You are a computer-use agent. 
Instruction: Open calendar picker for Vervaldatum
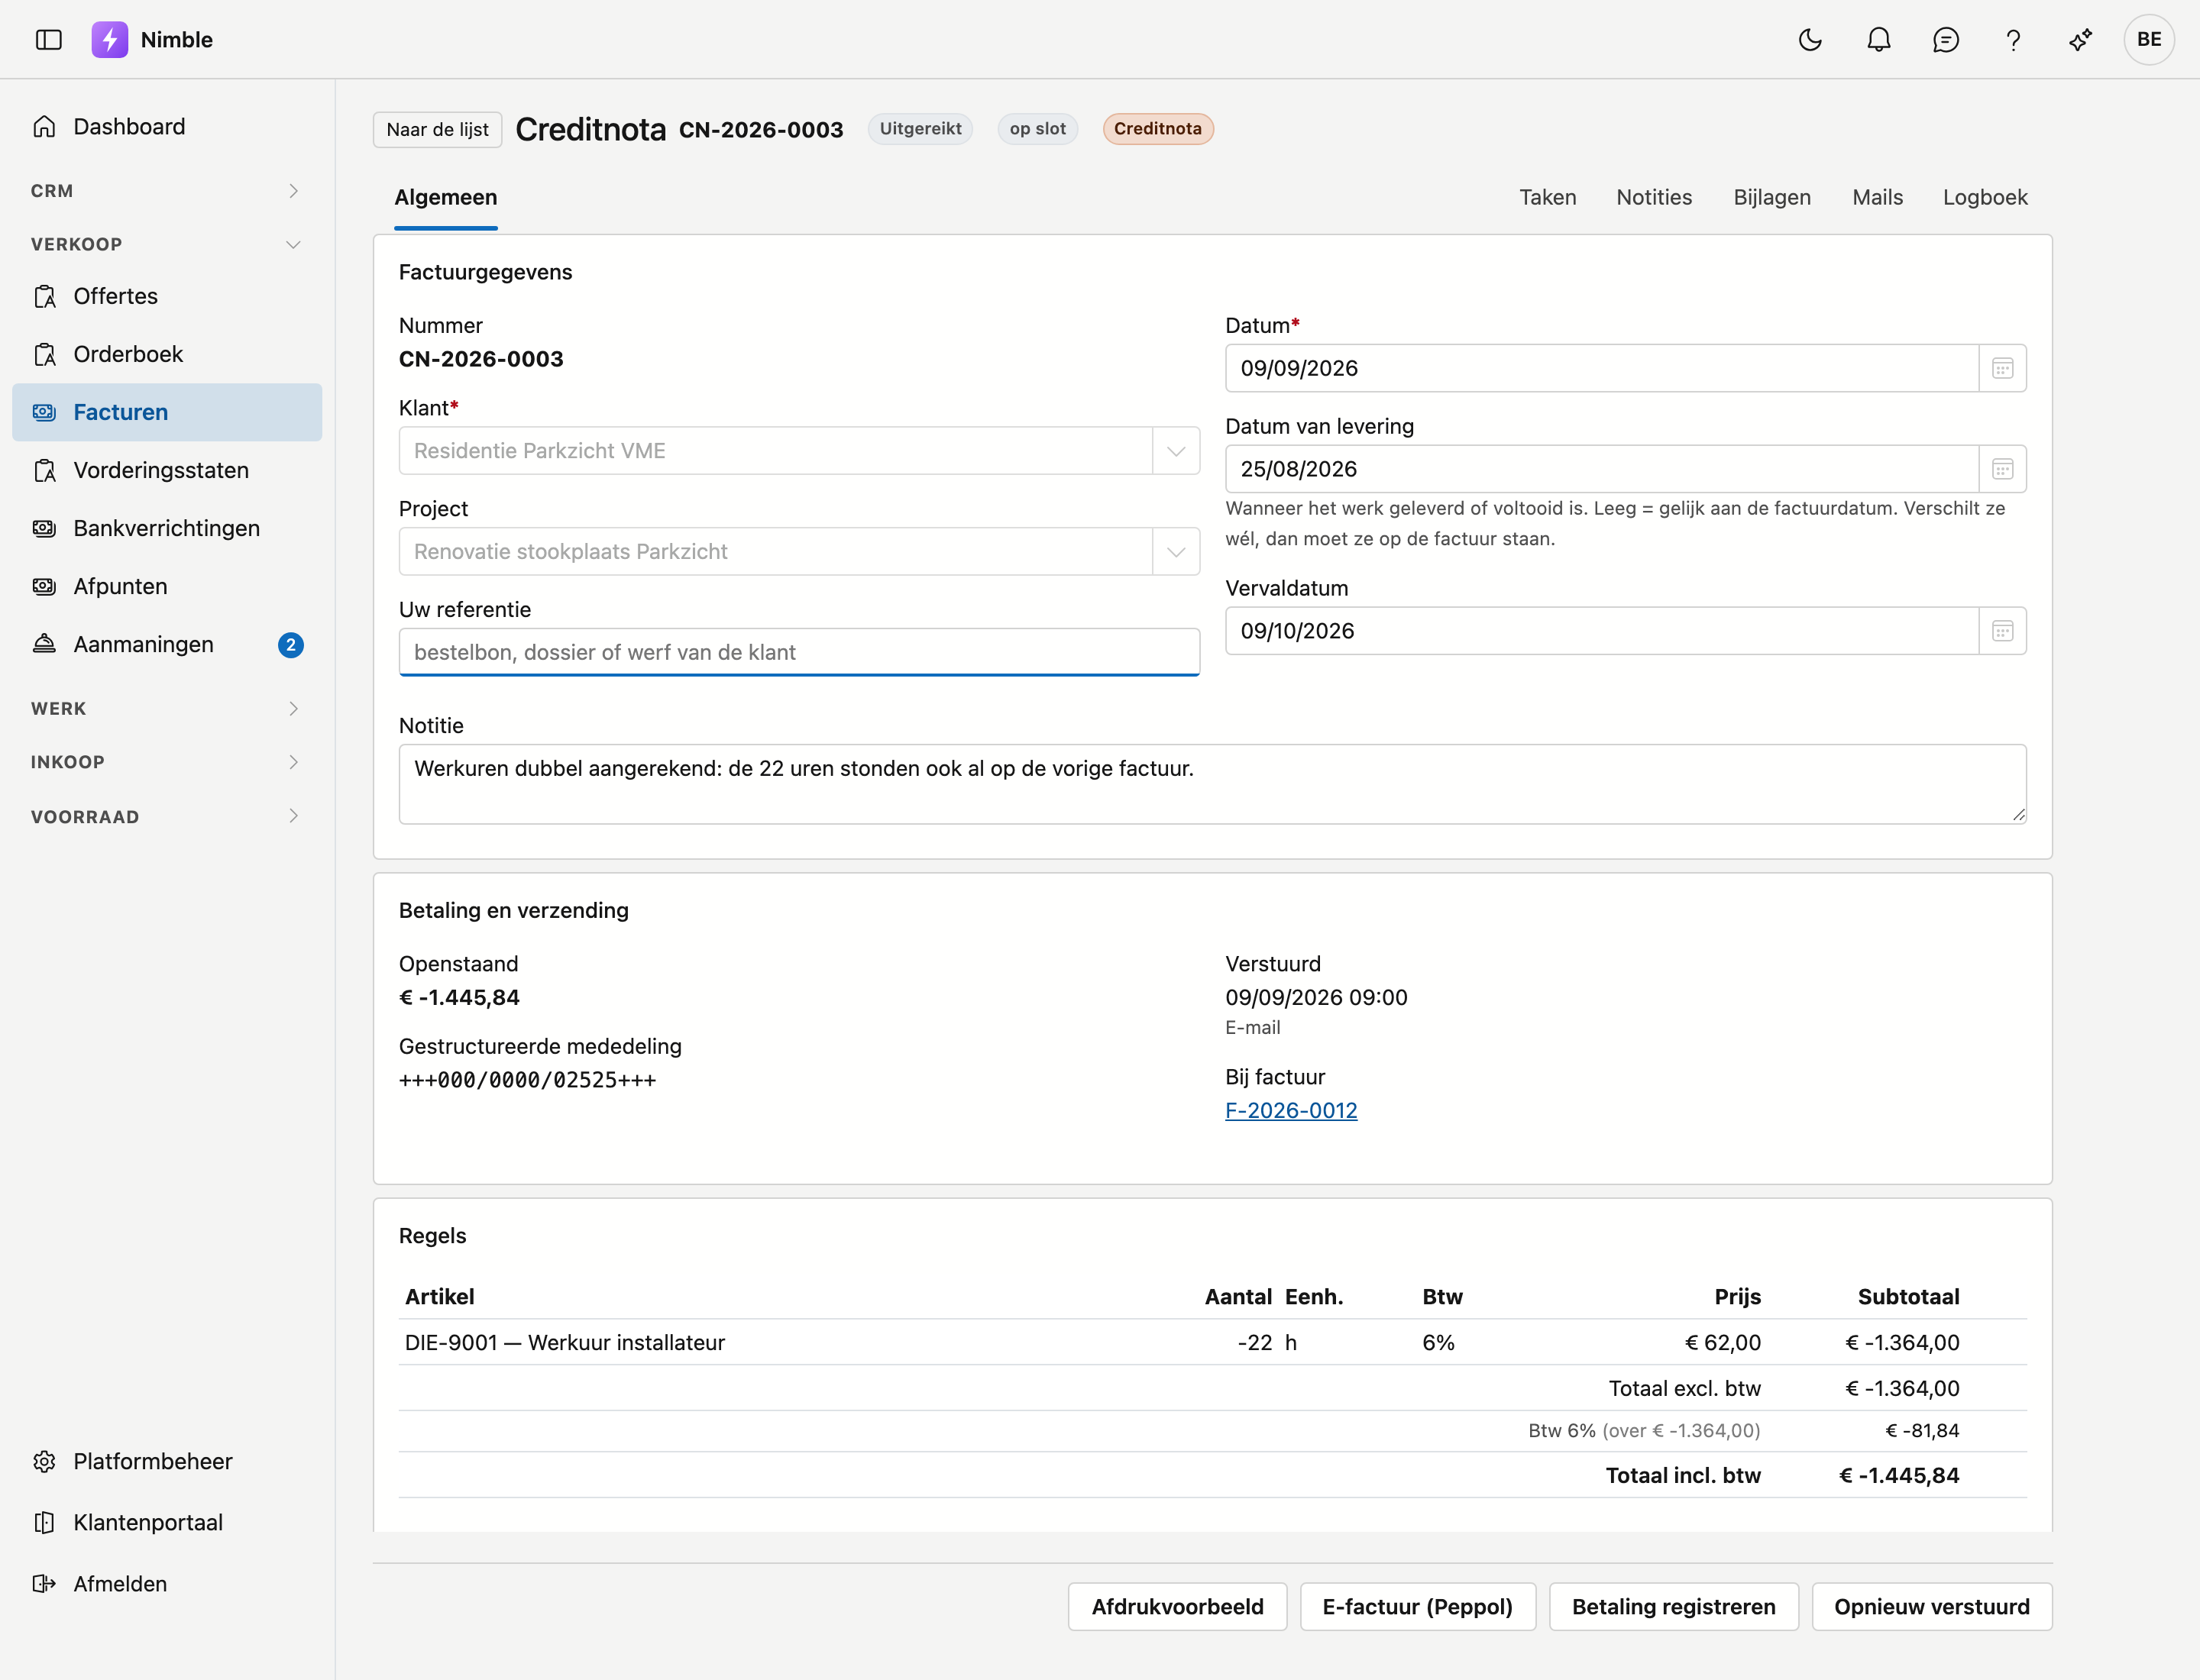tap(2002, 631)
